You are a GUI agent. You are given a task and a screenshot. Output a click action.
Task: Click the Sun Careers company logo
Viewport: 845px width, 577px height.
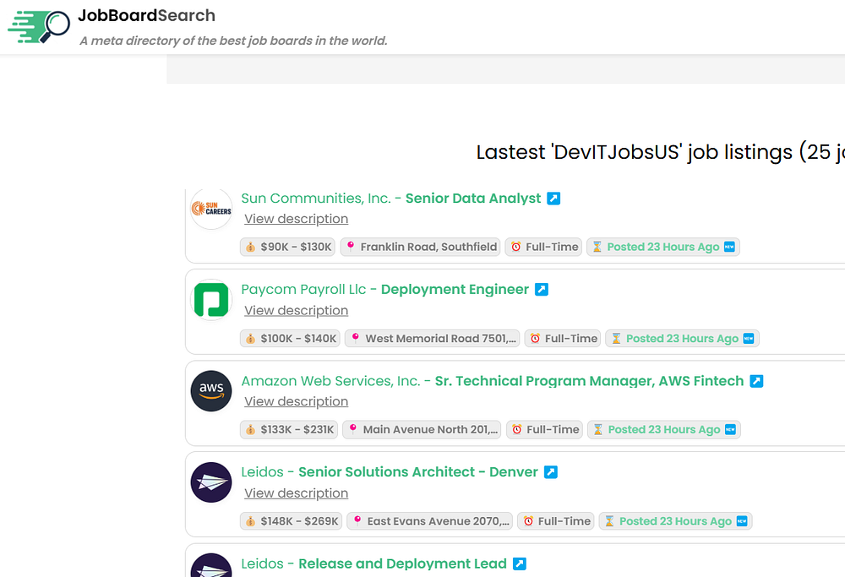(x=211, y=209)
